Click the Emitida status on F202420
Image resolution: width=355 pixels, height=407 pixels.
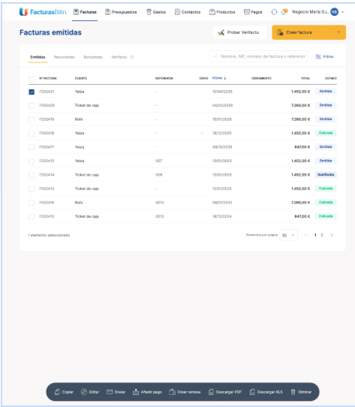pyautogui.click(x=326, y=105)
